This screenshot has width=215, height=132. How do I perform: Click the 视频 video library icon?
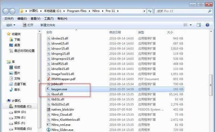click(11, 67)
